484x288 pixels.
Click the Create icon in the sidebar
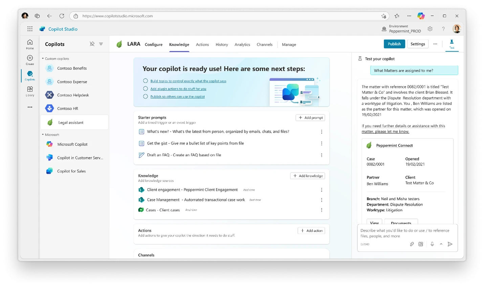(29, 60)
